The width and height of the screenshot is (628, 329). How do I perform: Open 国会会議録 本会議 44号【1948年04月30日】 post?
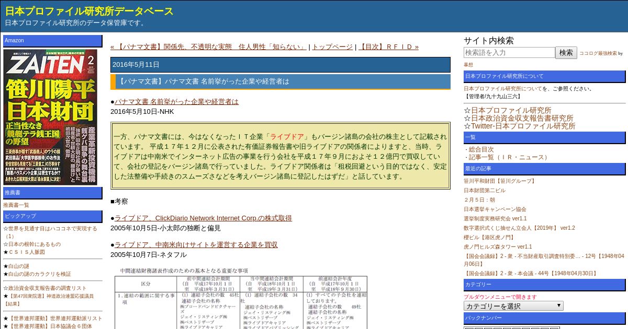coord(531,273)
